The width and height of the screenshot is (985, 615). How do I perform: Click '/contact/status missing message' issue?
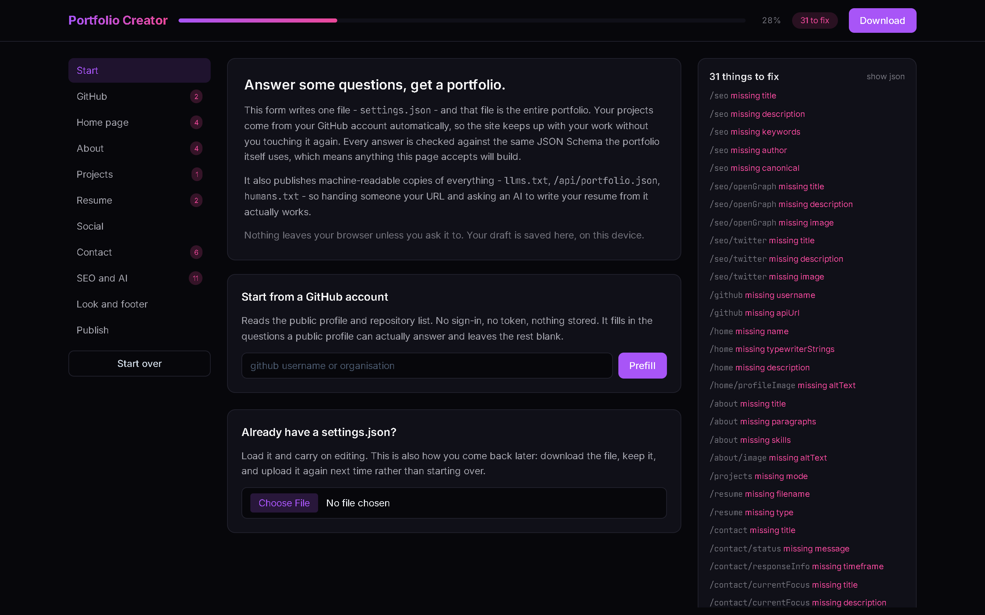point(779,548)
